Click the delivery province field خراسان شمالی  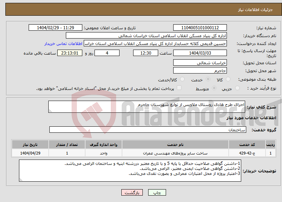[200, 62]
